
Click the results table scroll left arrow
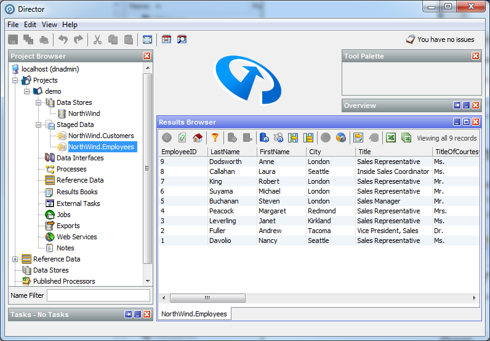pyautogui.click(x=164, y=298)
